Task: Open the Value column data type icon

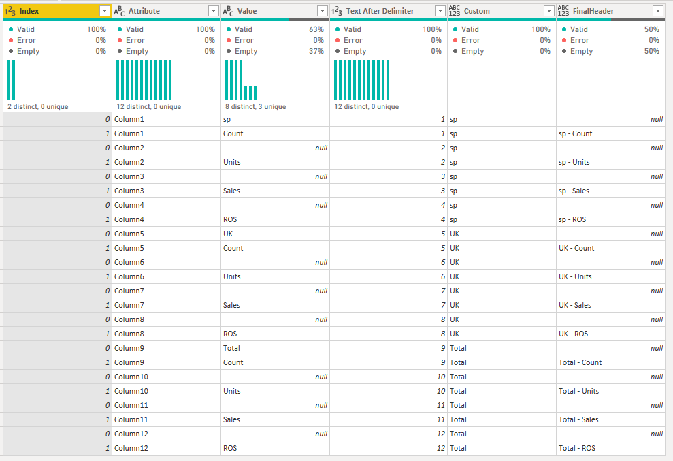Action: pyautogui.click(x=229, y=11)
